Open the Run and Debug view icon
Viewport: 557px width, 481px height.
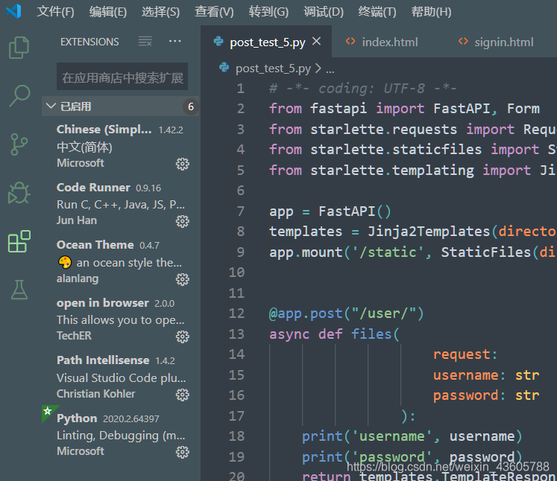click(x=19, y=194)
